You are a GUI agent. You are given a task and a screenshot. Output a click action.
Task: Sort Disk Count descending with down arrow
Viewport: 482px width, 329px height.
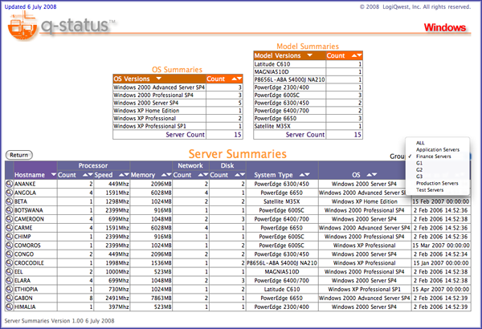coord(243,174)
